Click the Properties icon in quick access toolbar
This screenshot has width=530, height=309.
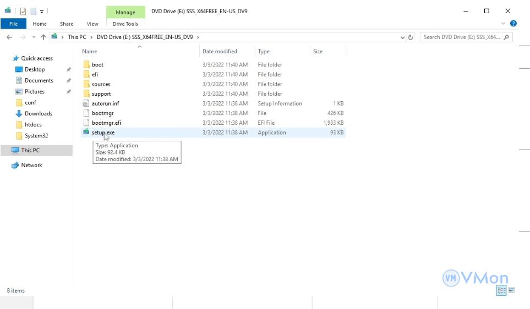tap(23, 11)
